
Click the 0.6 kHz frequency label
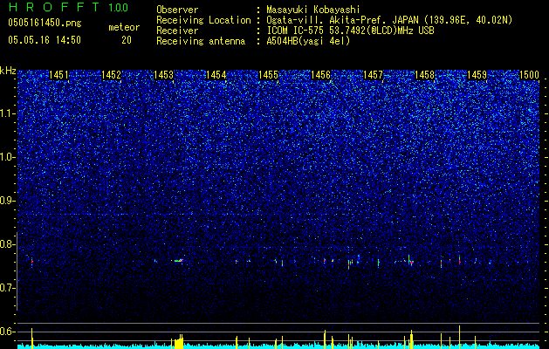click(8, 332)
